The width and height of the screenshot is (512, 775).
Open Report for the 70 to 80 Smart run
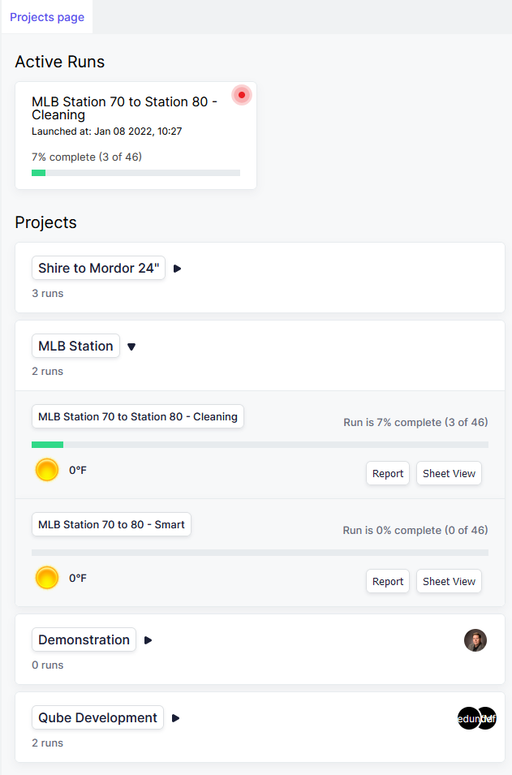[388, 582]
